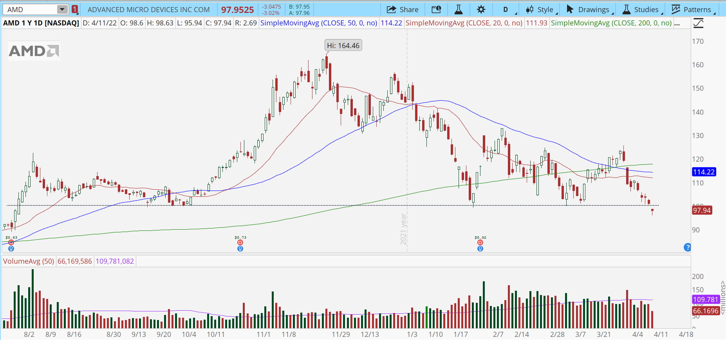Viewport: 726px width, 340px height.
Task: Click the red 66.1696 volume axis bubble
Action: (706, 311)
